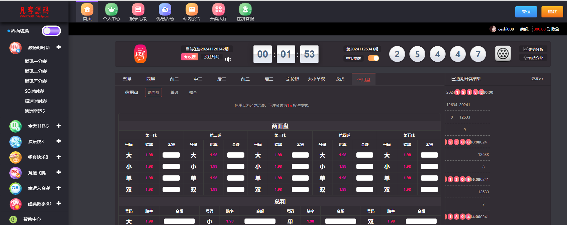
Task: Click the 幸运六合彩 ball icon
Action: (15, 188)
